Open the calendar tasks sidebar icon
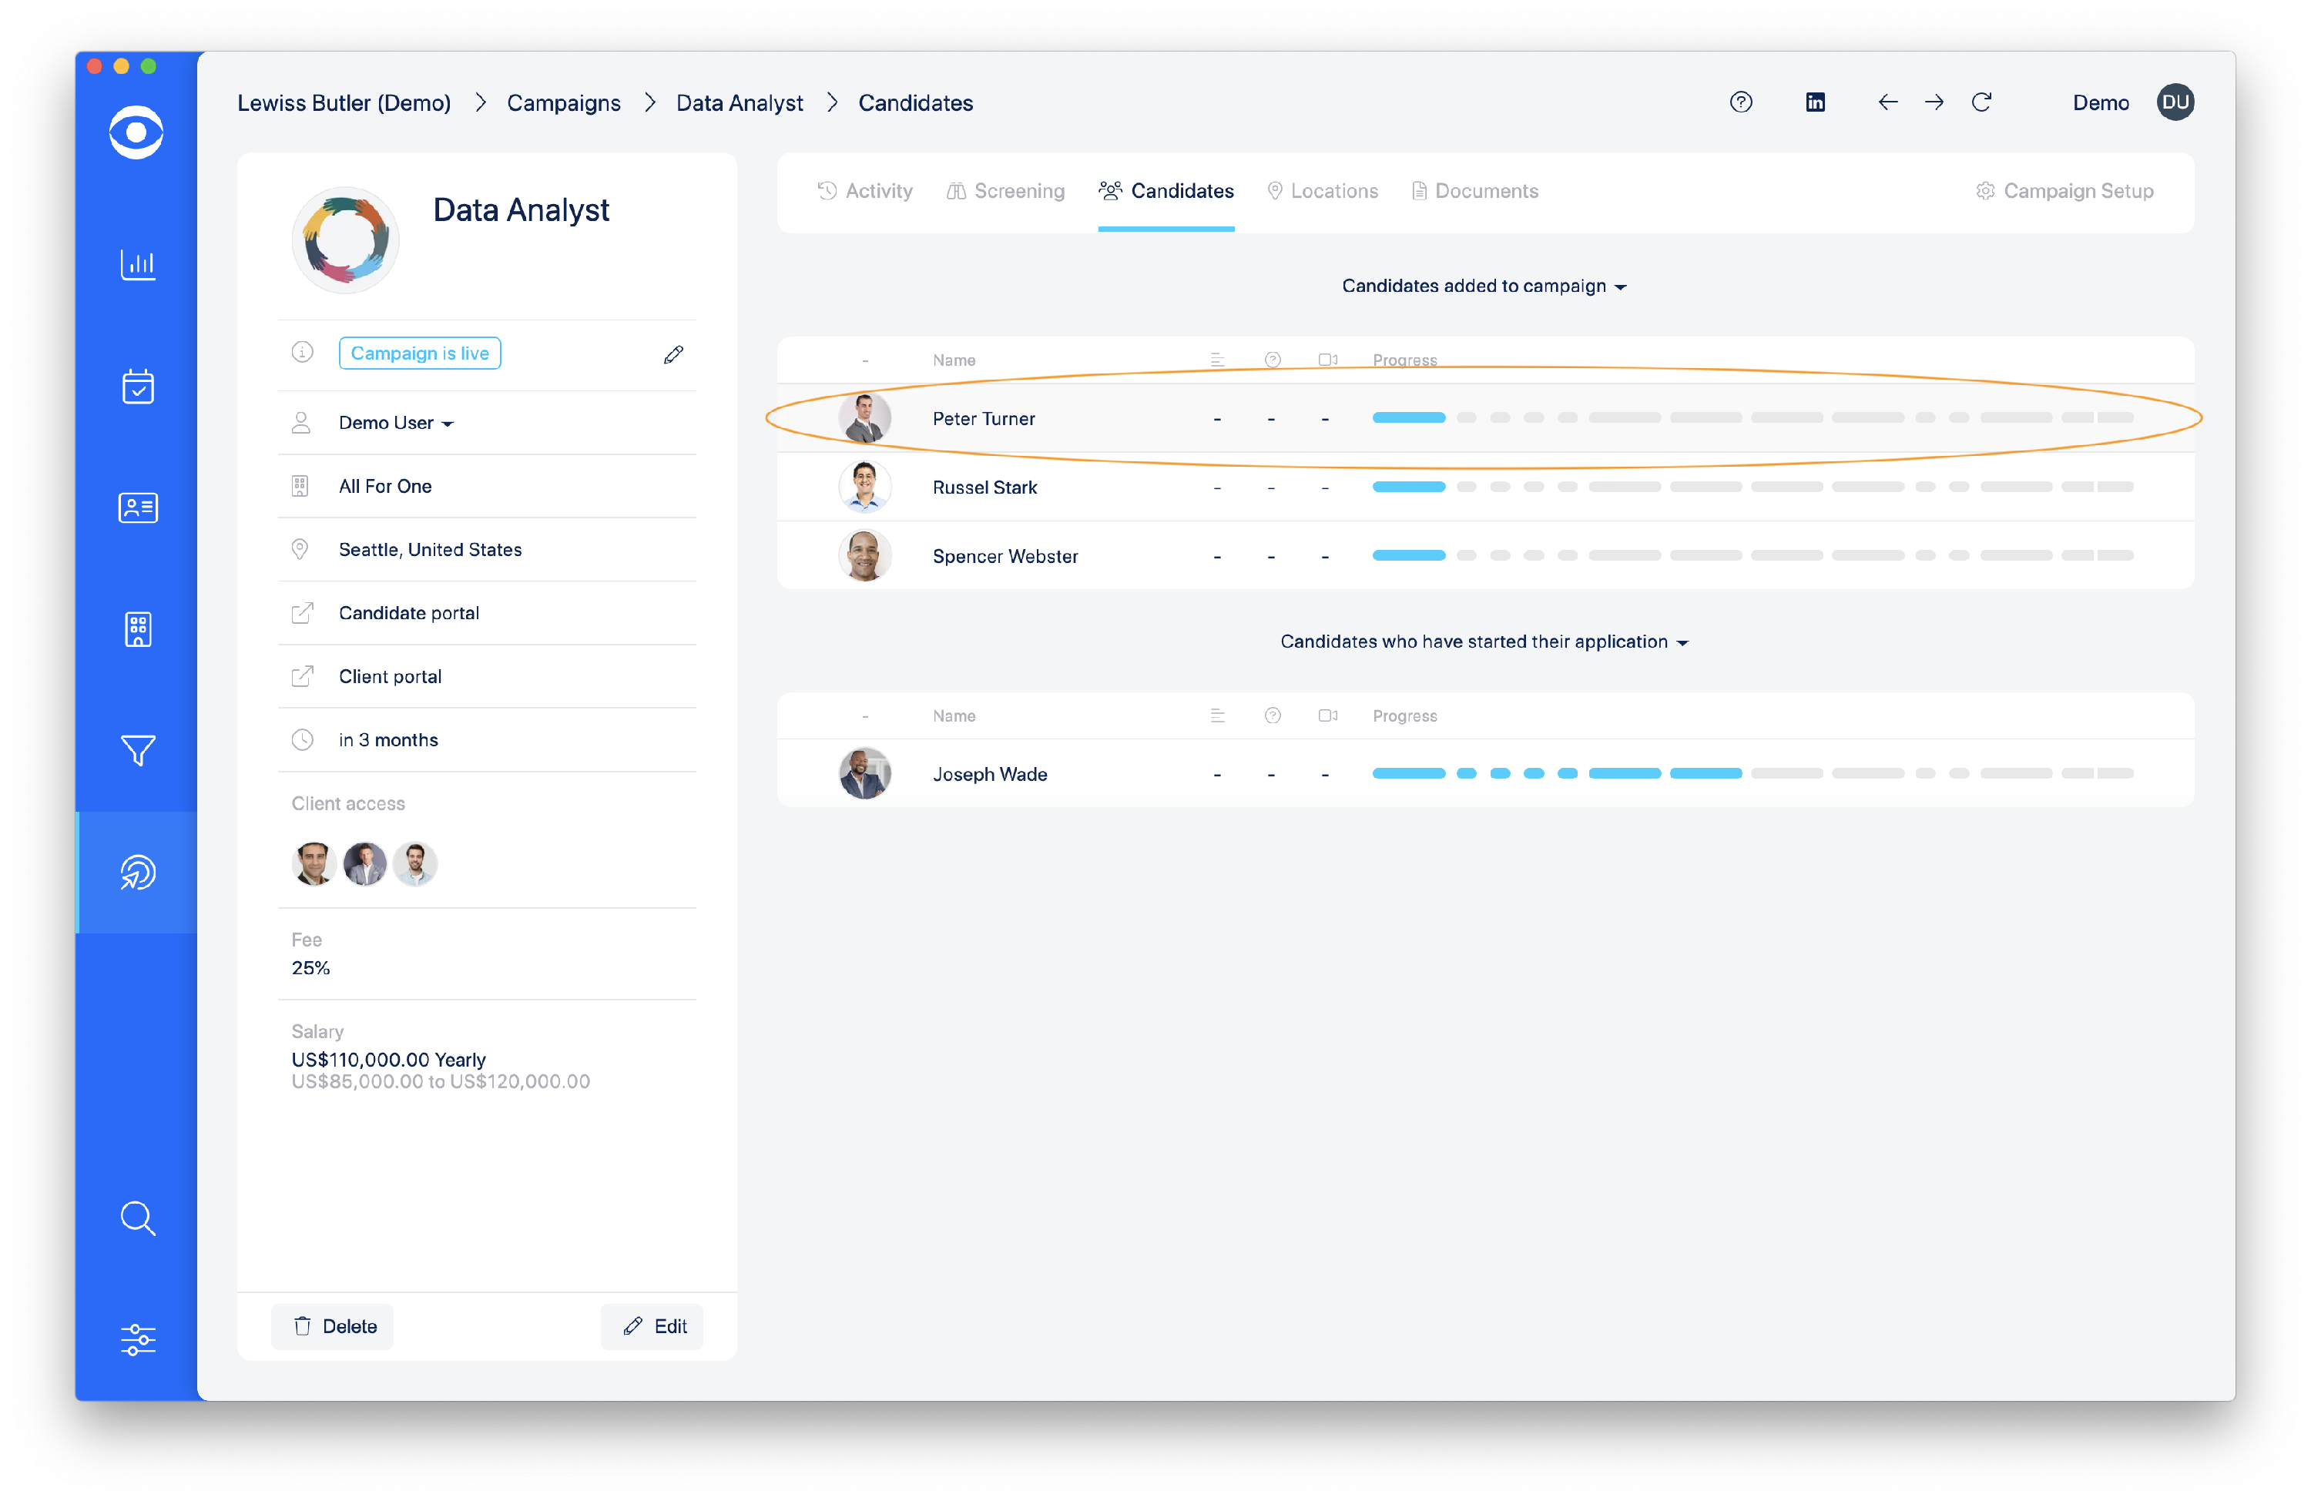Viewport: 2311px width, 1501px height. (137, 387)
